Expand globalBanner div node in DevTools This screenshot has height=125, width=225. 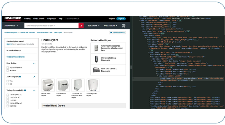[162, 29]
